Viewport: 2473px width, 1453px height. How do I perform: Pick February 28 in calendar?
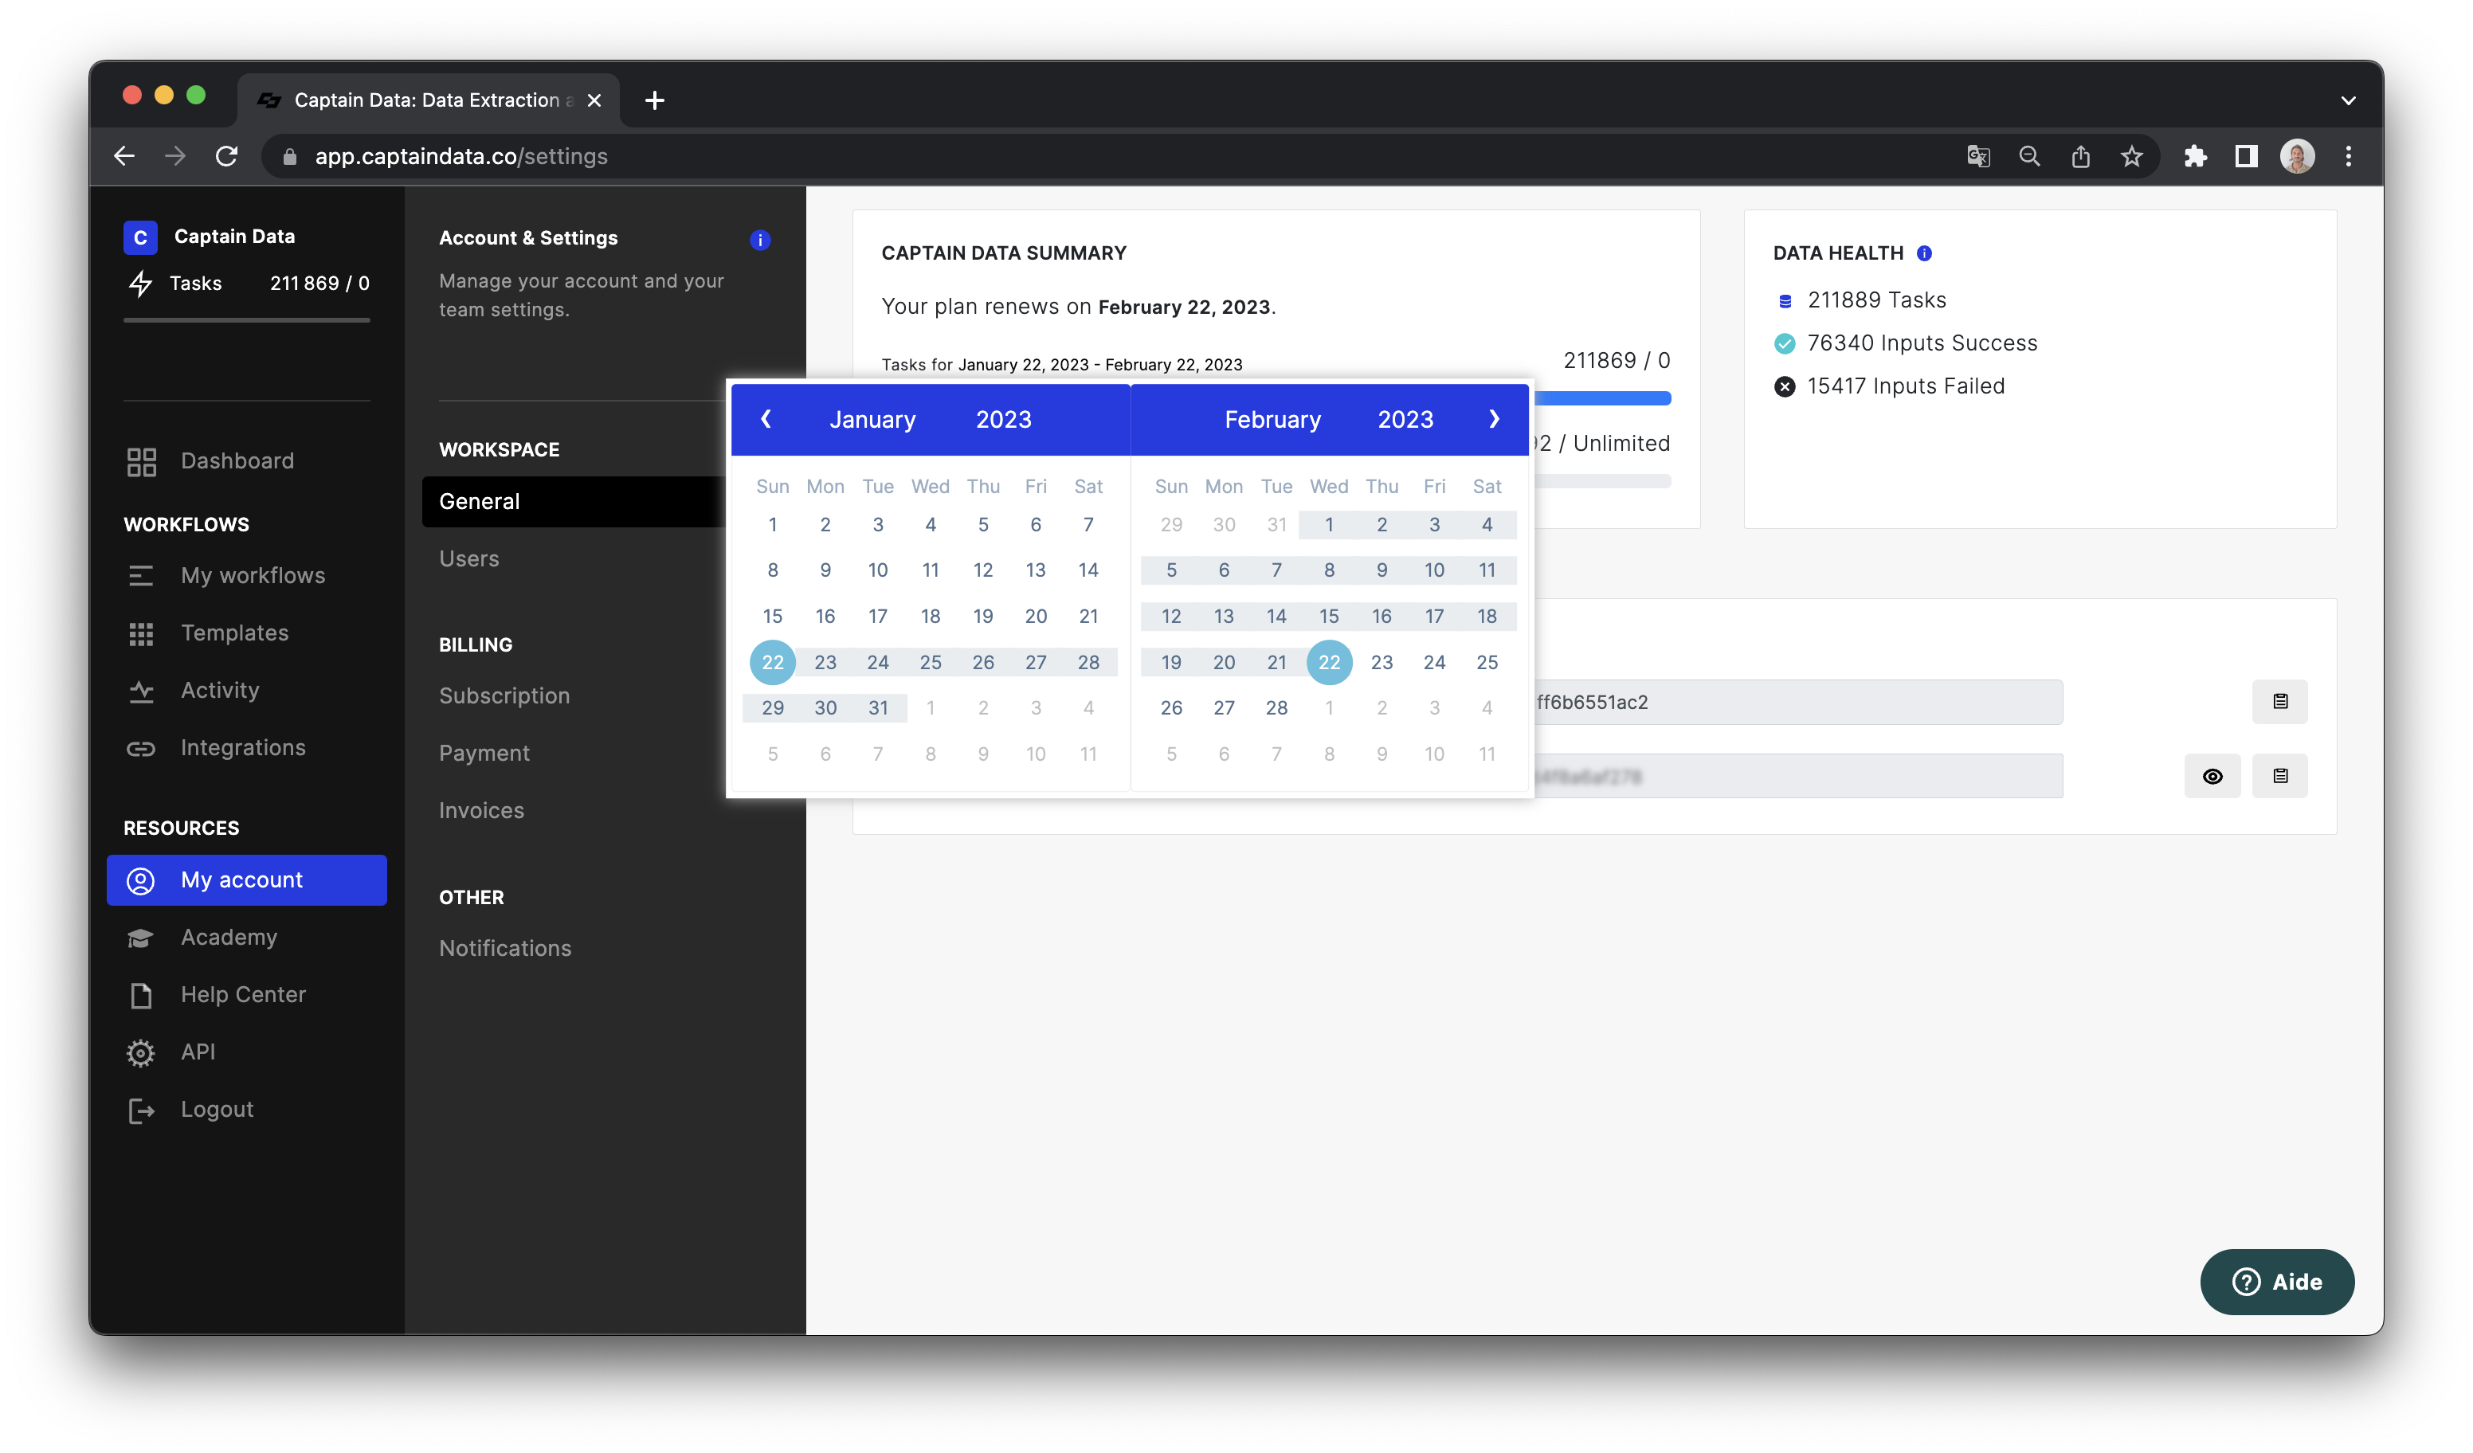tap(1276, 708)
